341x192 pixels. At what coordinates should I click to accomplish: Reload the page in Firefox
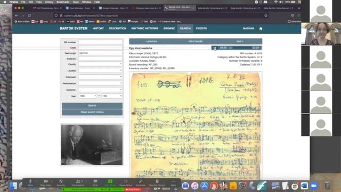pyautogui.click(x=29, y=15)
